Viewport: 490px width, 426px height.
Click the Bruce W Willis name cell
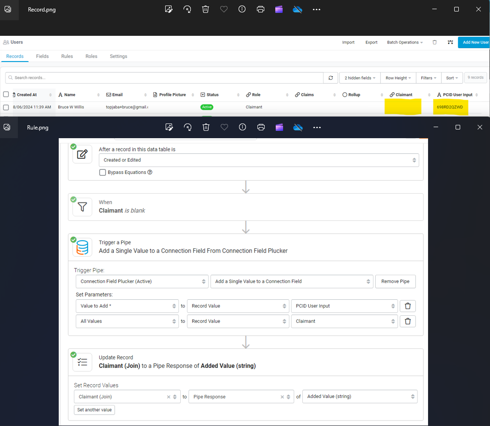click(71, 107)
